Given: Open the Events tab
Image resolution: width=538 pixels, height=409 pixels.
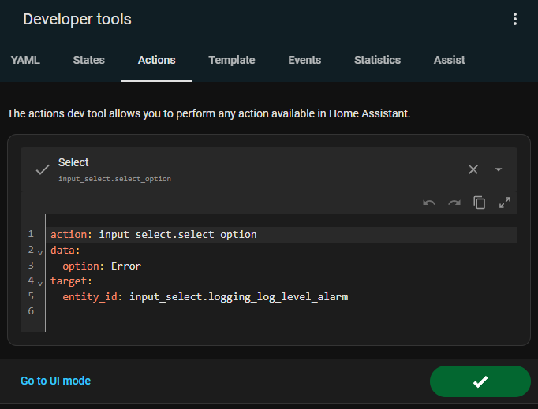Looking at the screenshot, I should click(304, 60).
